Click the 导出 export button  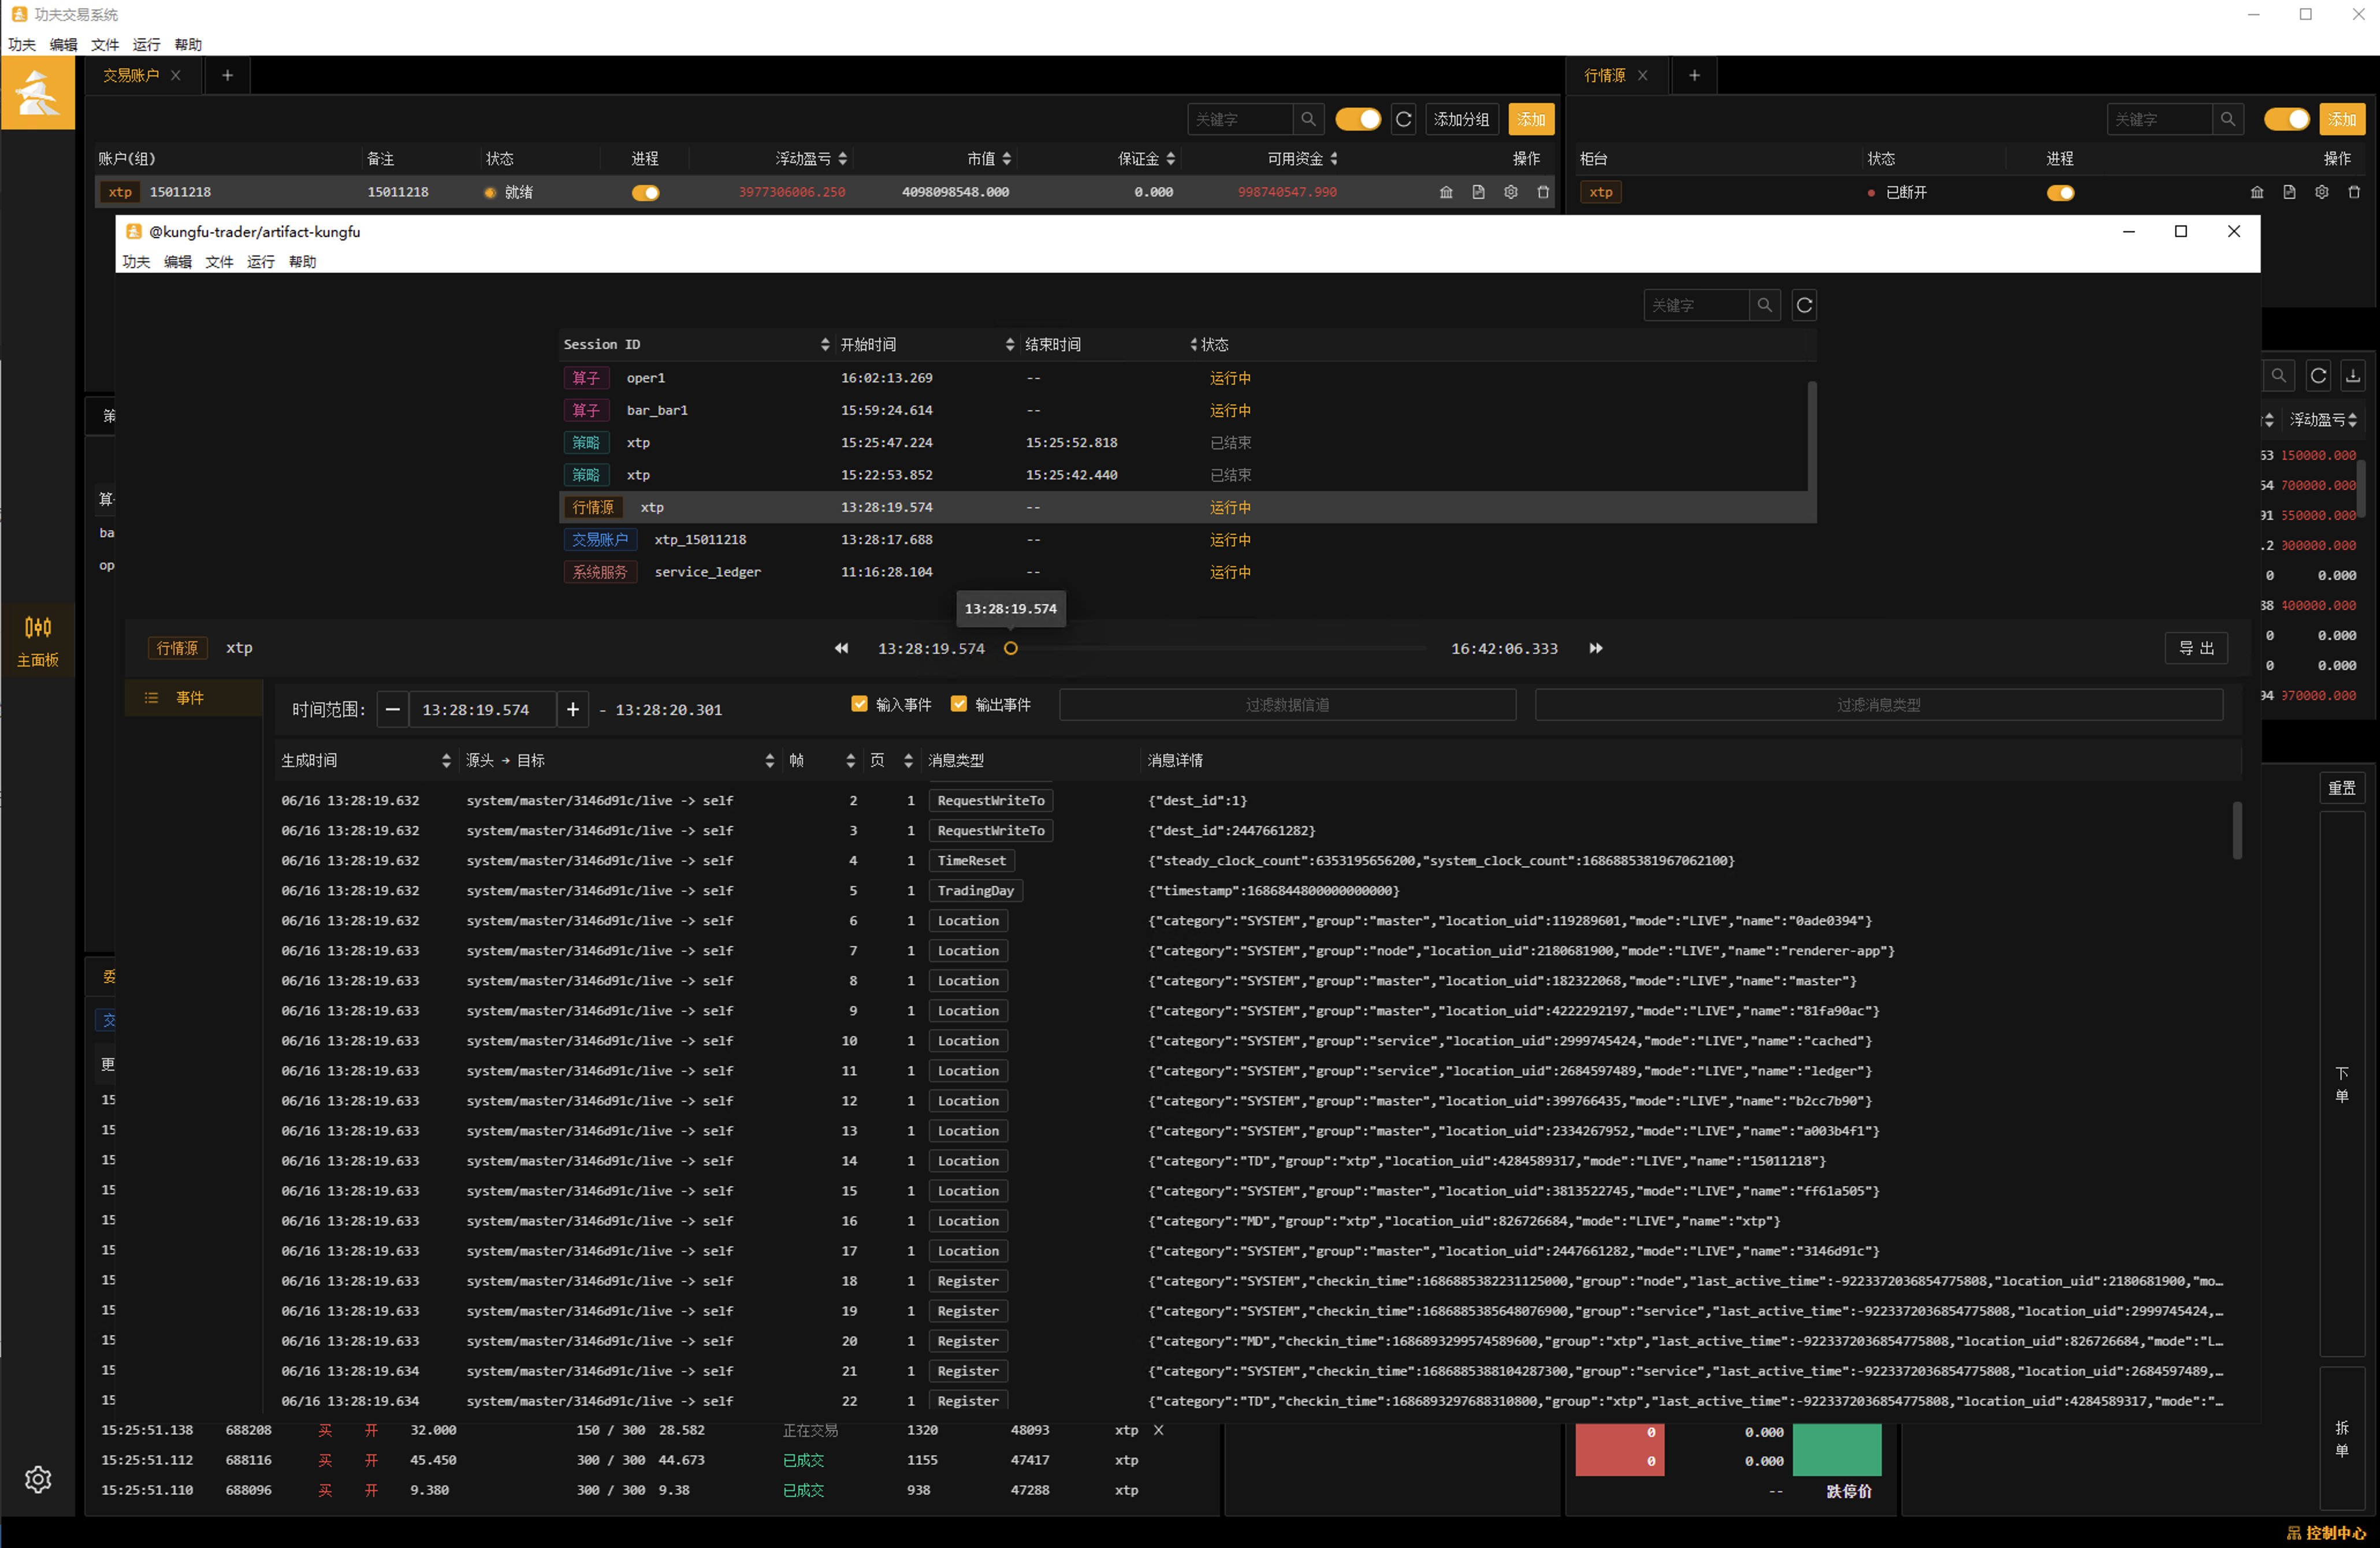tap(2196, 648)
